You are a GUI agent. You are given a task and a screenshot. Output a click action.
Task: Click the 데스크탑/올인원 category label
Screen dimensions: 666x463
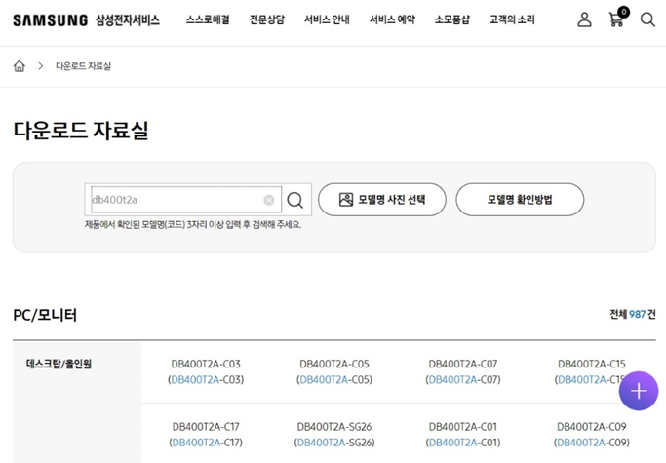[59, 364]
